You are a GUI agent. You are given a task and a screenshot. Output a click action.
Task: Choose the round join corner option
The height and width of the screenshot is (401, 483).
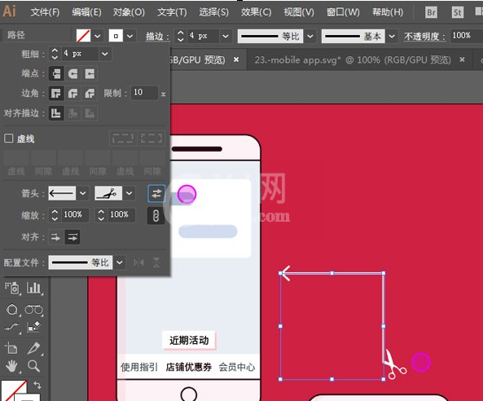tap(73, 93)
